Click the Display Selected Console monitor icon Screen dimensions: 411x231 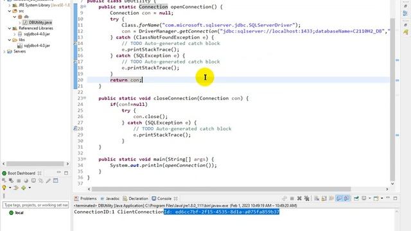[x=364, y=198]
